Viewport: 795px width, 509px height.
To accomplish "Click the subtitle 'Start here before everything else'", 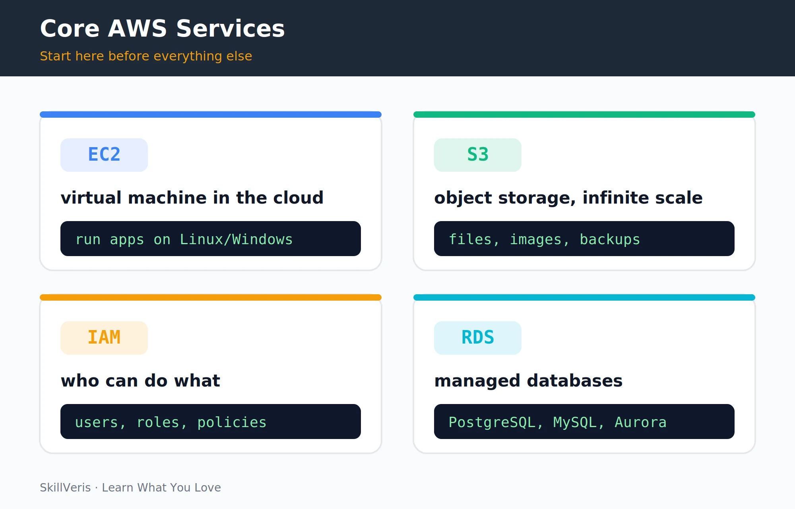I will pyautogui.click(x=146, y=56).
